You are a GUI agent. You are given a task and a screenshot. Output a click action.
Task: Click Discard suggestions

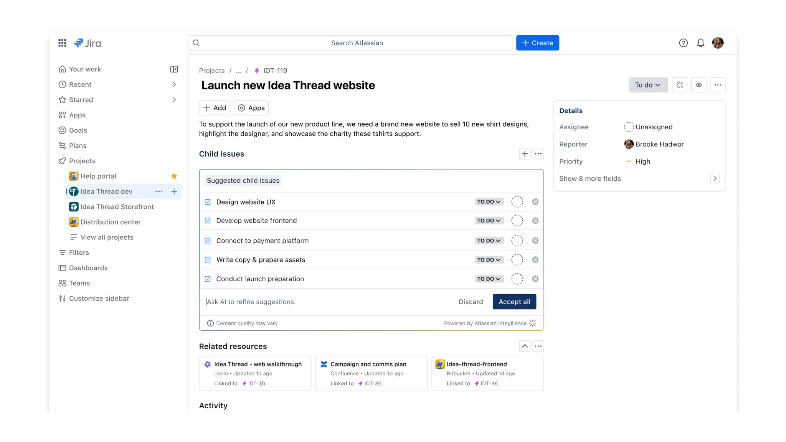(471, 302)
